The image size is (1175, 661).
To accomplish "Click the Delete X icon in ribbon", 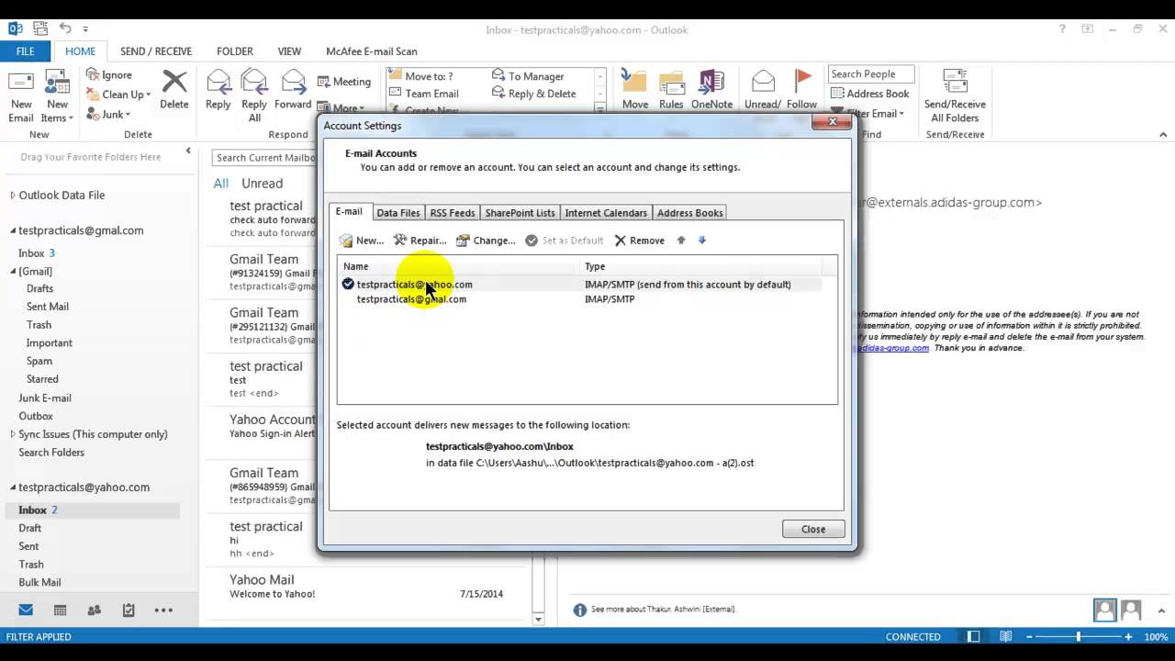I will (x=174, y=83).
